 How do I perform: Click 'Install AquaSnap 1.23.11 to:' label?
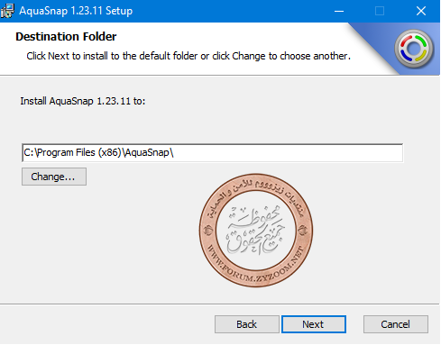click(83, 101)
